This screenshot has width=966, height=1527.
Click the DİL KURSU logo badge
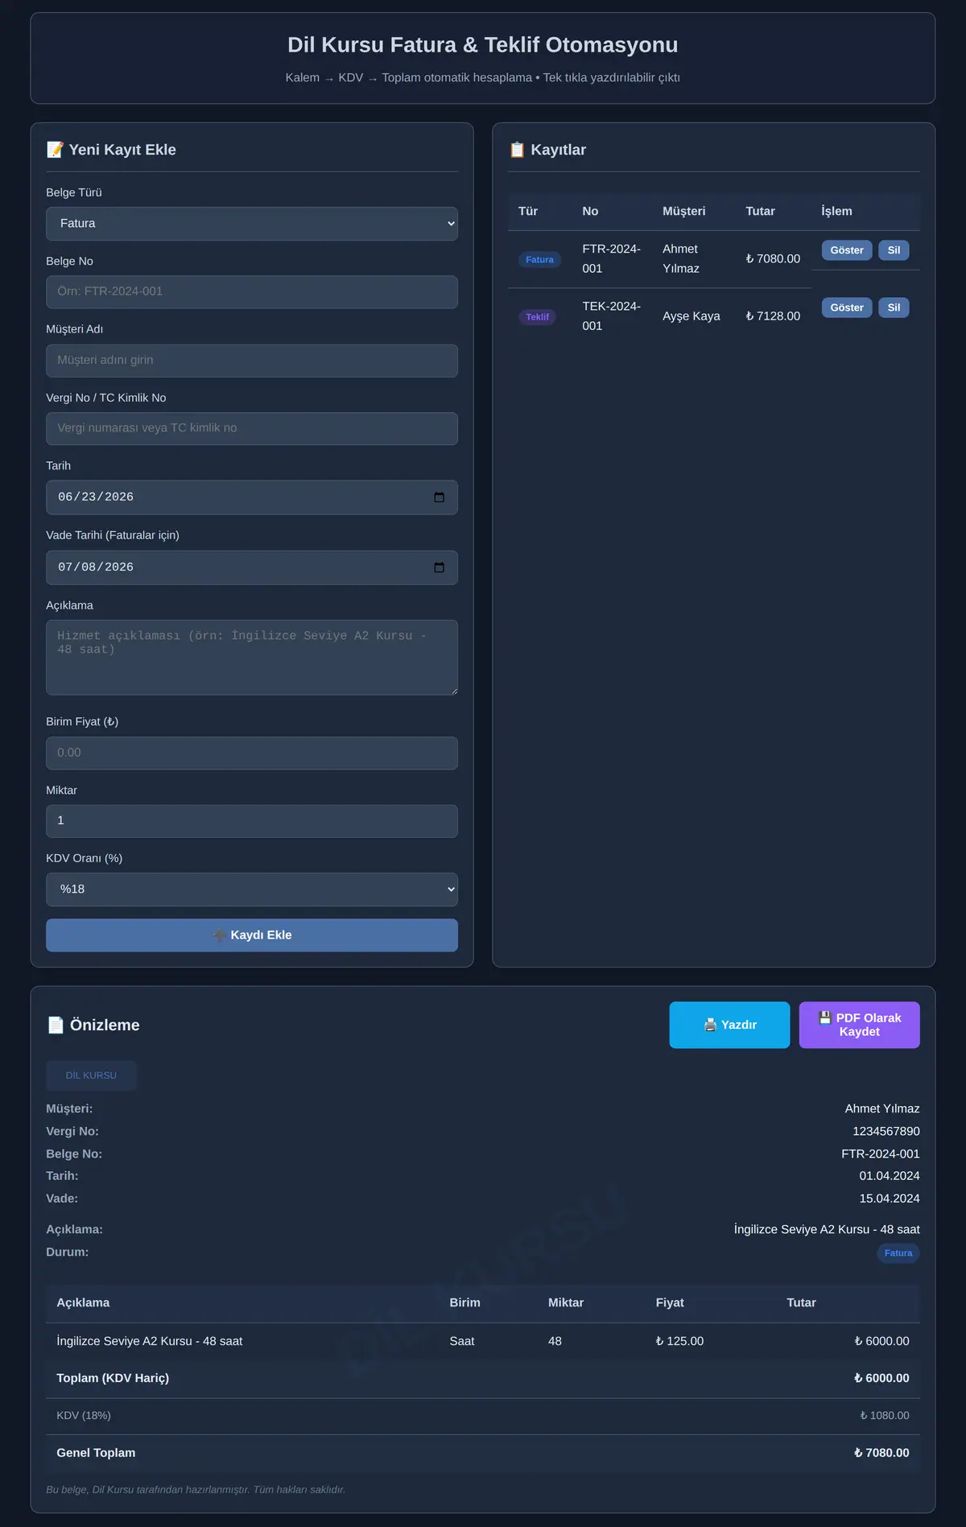(91, 1075)
